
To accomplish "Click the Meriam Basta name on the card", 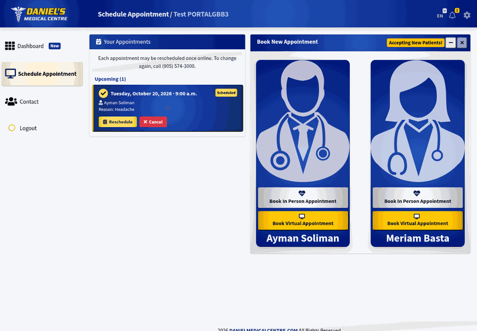I will click(x=418, y=238).
